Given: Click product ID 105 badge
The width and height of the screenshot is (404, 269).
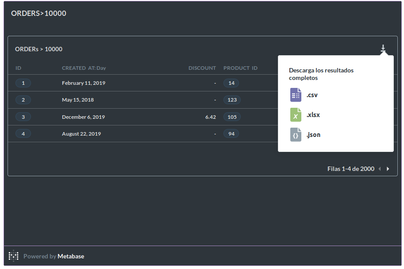Looking at the screenshot, I should pyautogui.click(x=232, y=117).
